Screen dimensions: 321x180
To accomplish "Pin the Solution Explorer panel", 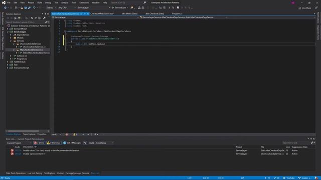I will [45, 14].
